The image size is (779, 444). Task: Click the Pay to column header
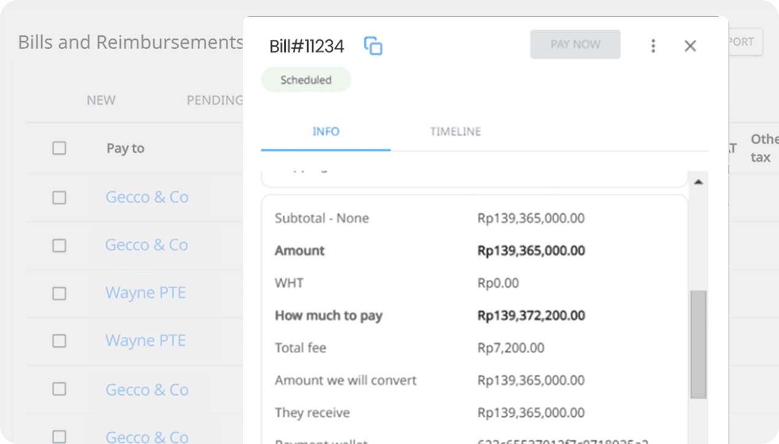125,148
